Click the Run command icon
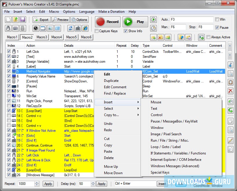The height and width of the screenshot is (191, 237). [58, 28]
